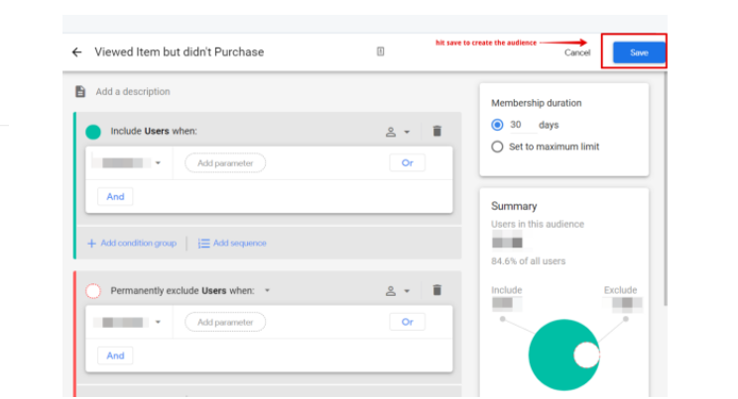Save the audience

639,52
